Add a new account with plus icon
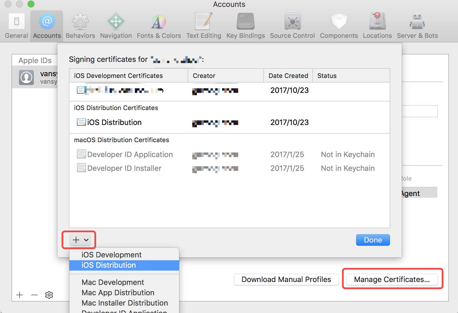This screenshot has height=313, width=458. 20,295
